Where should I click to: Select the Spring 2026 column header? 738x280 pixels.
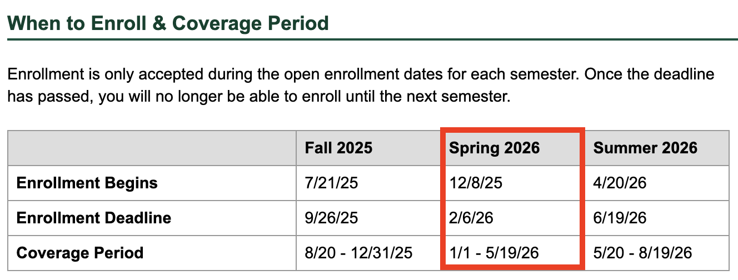coord(495,148)
